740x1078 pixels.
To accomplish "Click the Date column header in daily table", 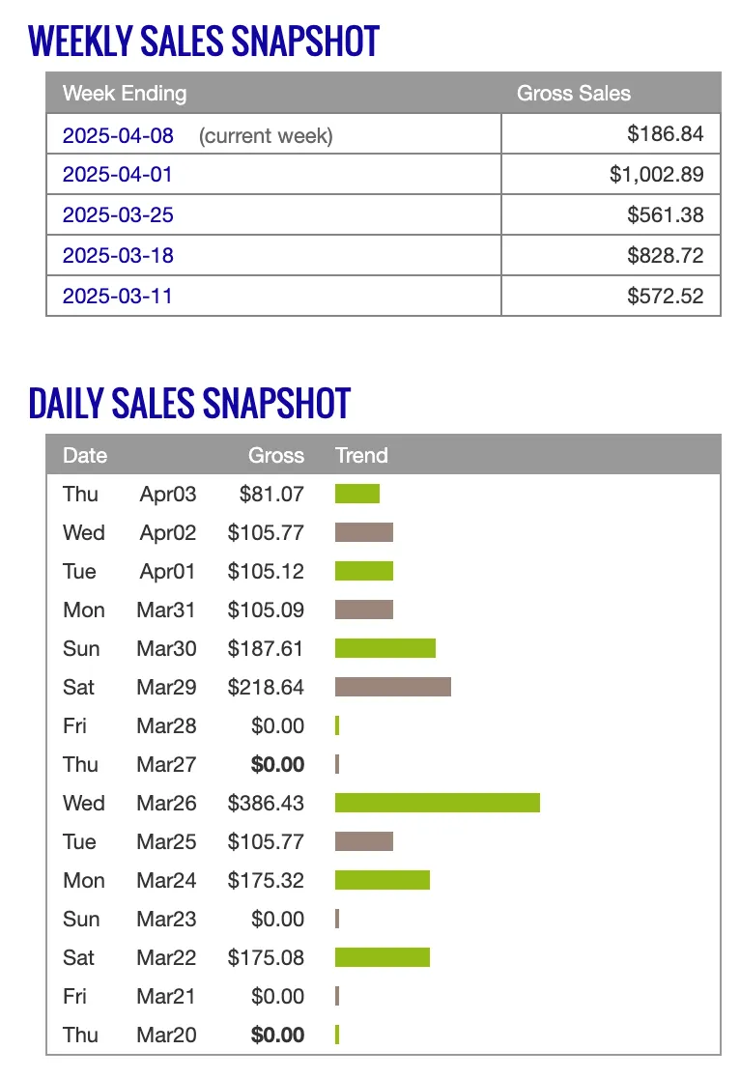I will coord(85,455).
